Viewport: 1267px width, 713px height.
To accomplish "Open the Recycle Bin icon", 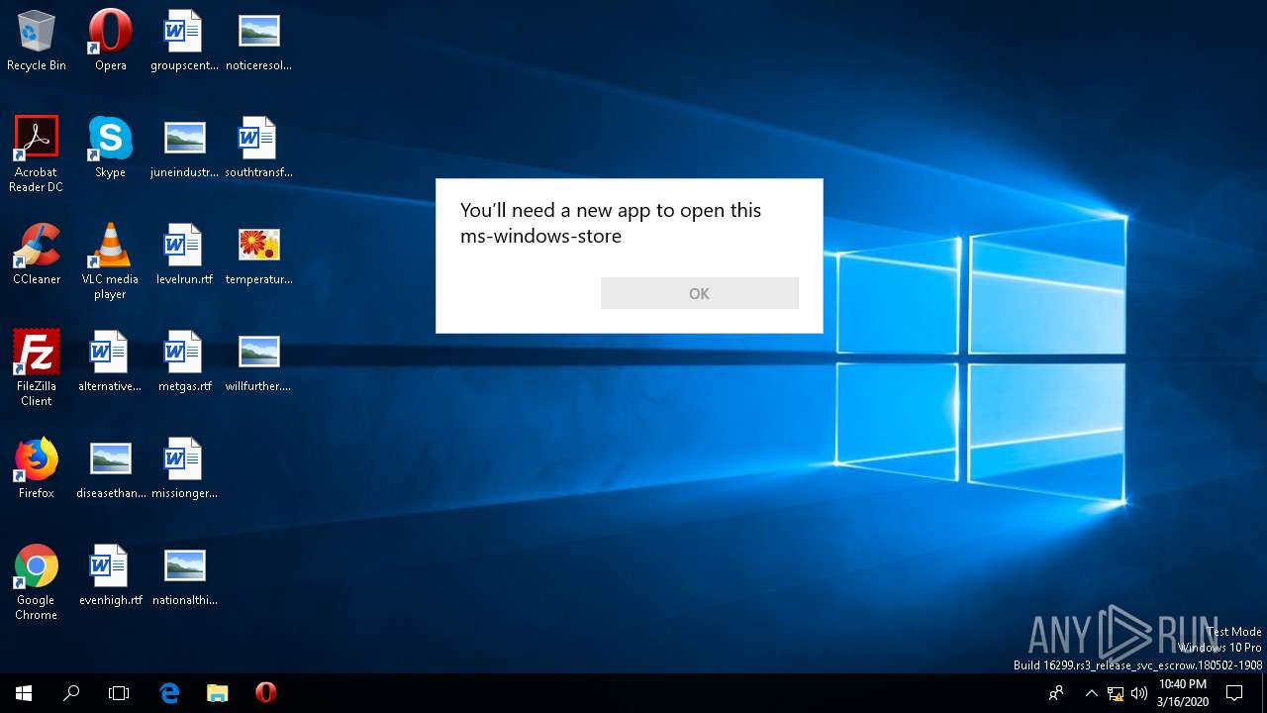I will tap(37, 41).
